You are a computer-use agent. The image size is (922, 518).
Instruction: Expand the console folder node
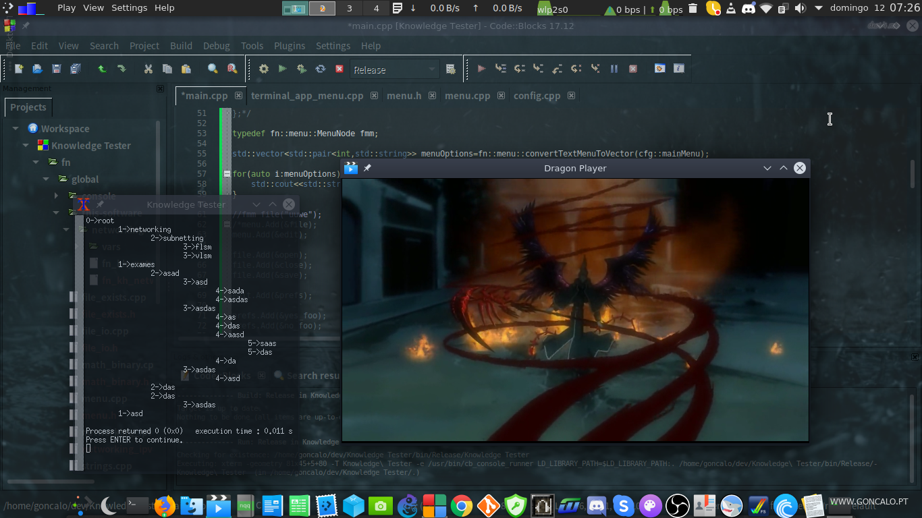[x=57, y=196]
